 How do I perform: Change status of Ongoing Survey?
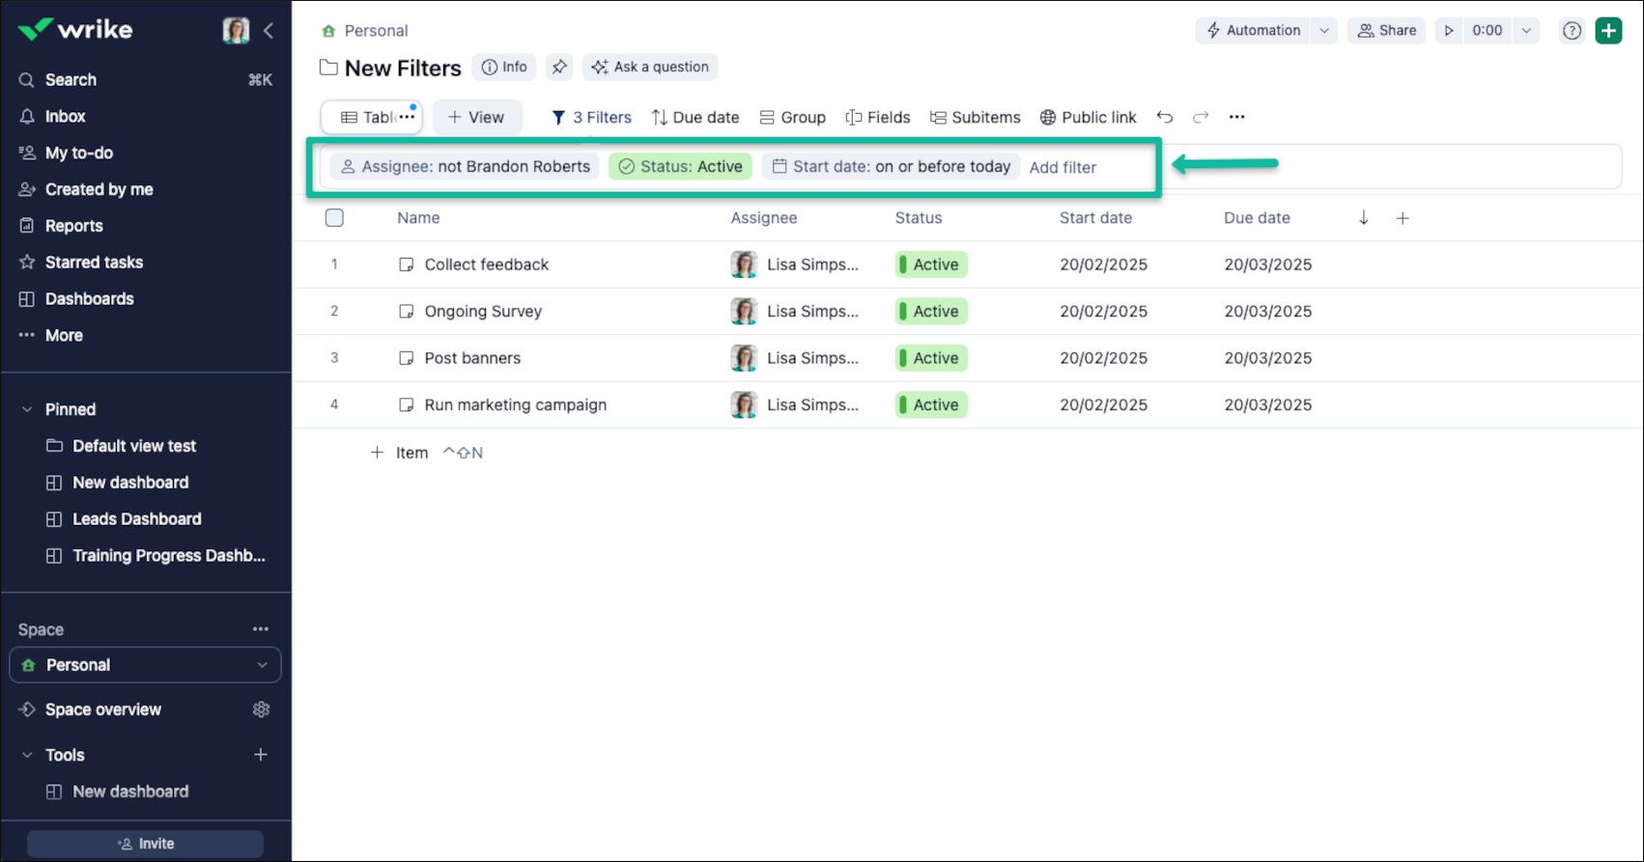[931, 311]
